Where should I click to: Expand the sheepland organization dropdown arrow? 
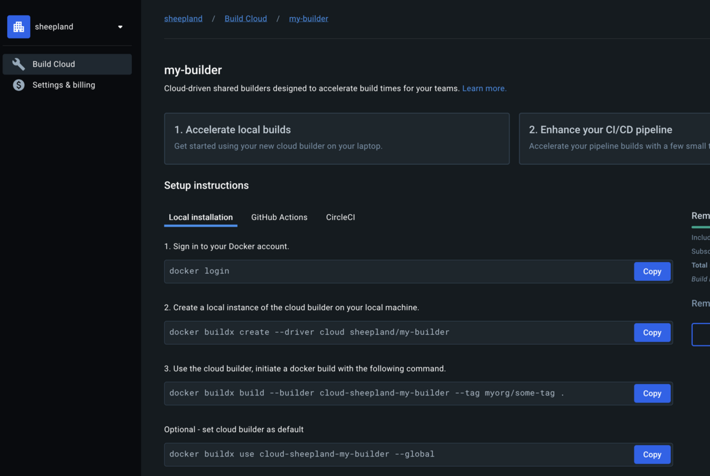pos(120,27)
